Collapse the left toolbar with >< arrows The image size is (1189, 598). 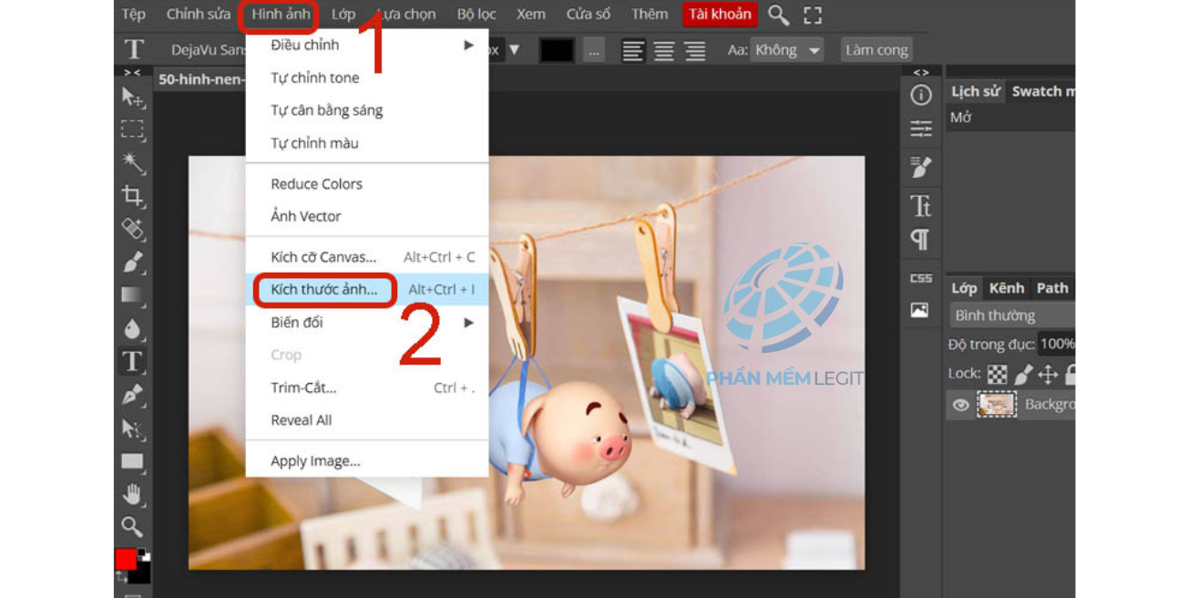(133, 72)
